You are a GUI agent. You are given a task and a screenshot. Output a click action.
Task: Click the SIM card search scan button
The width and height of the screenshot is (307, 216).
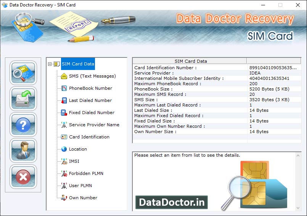point(23,73)
